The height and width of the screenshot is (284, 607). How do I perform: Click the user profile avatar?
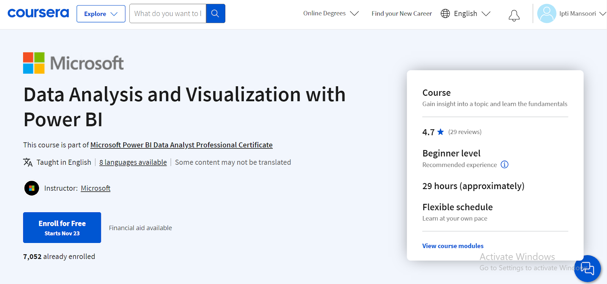(x=547, y=14)
